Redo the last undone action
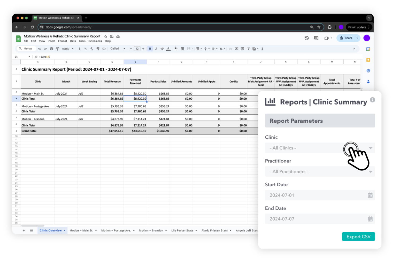This screenshot has height=262, width=393. 45,49
